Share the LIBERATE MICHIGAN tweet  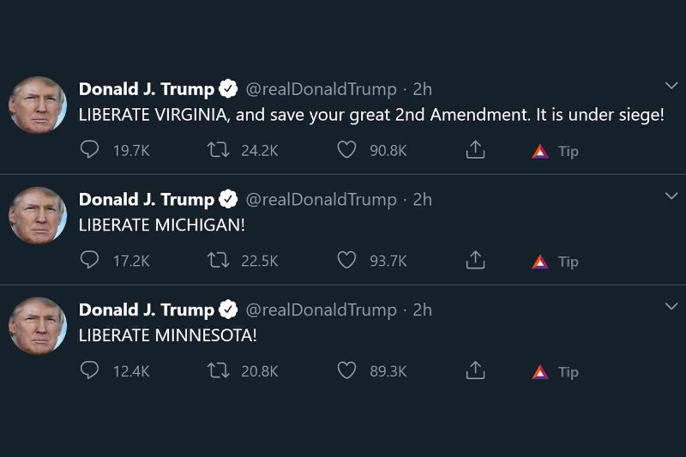pyautogui.click(x=475, y=261)
